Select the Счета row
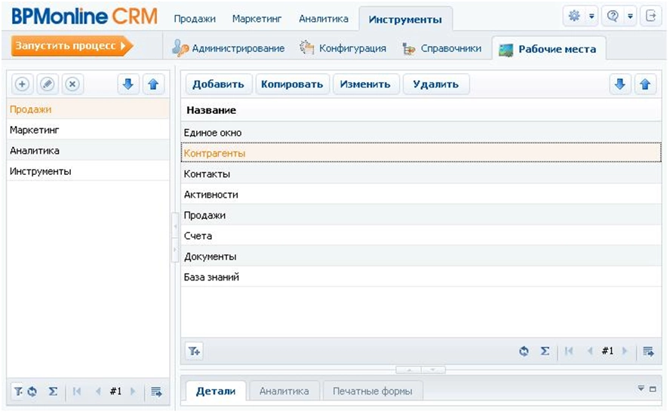This screenshot has width=670, height=414. pos(421,236)
